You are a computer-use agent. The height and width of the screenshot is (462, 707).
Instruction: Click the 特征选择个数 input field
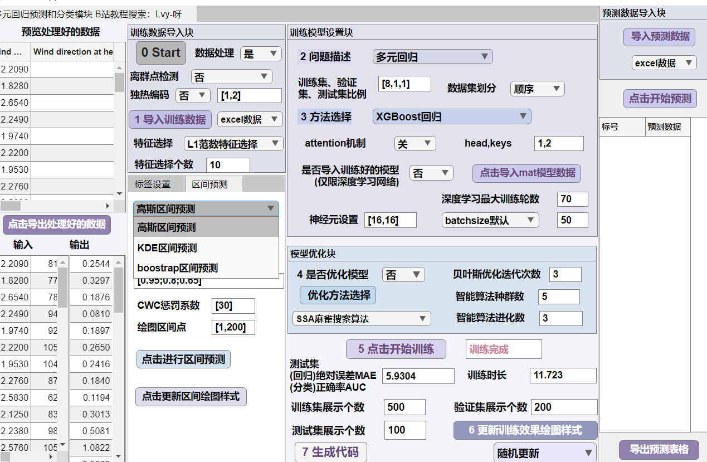pyautogui.click(x=228, y=165)
